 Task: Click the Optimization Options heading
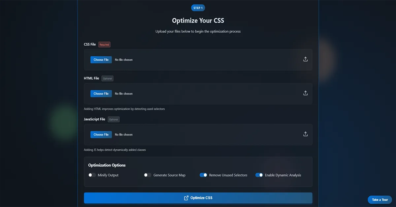107,165
